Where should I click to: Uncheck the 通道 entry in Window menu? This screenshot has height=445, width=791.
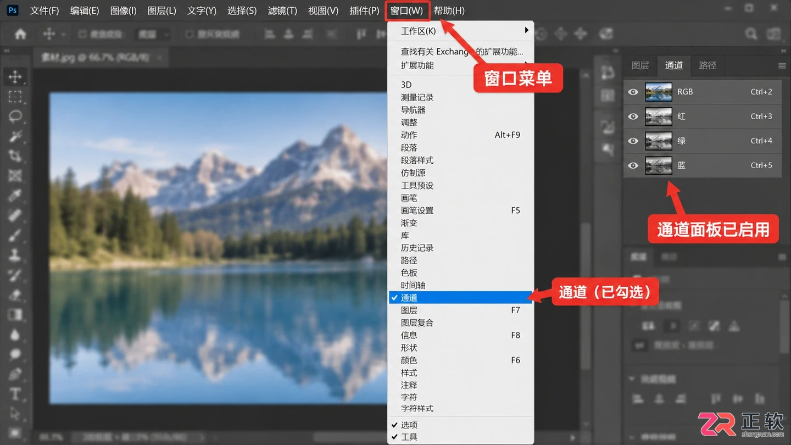tap(461, 298)
